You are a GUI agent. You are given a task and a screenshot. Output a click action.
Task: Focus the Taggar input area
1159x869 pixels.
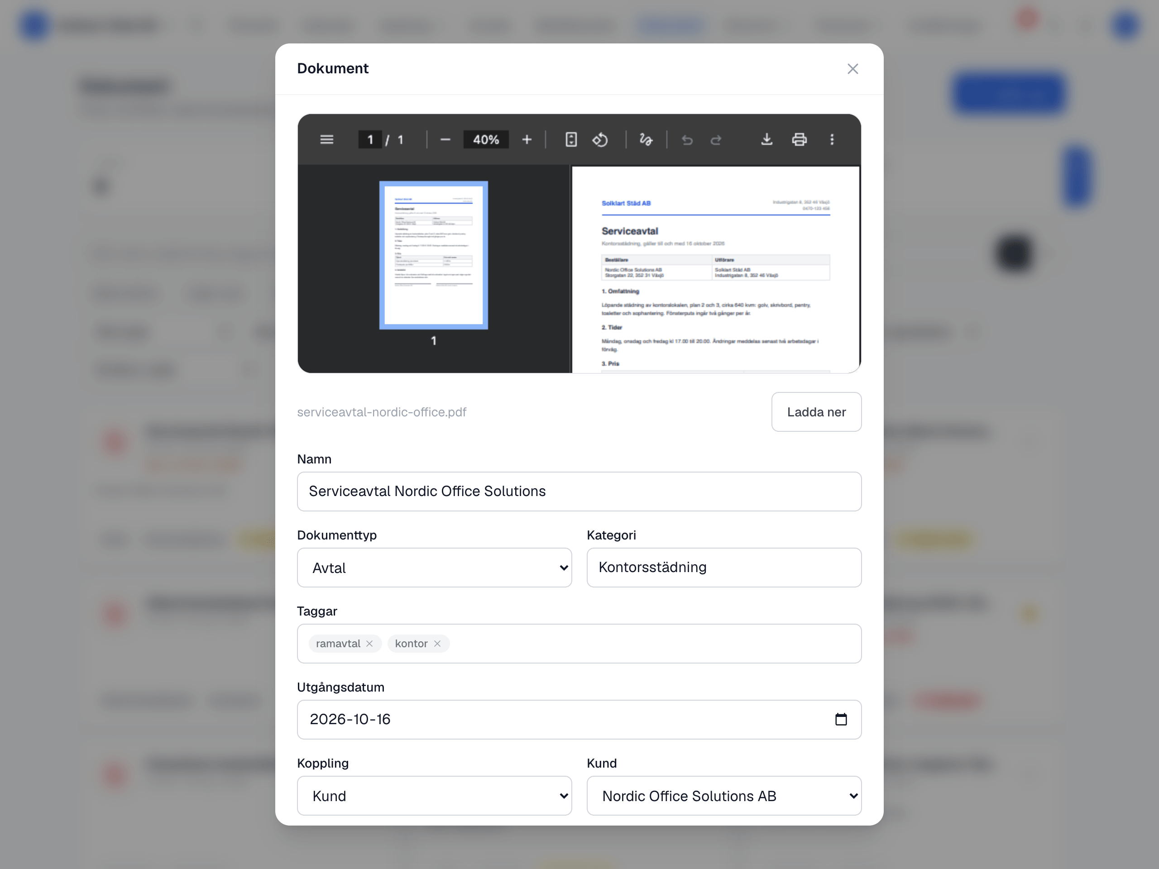tap(579, 643)
